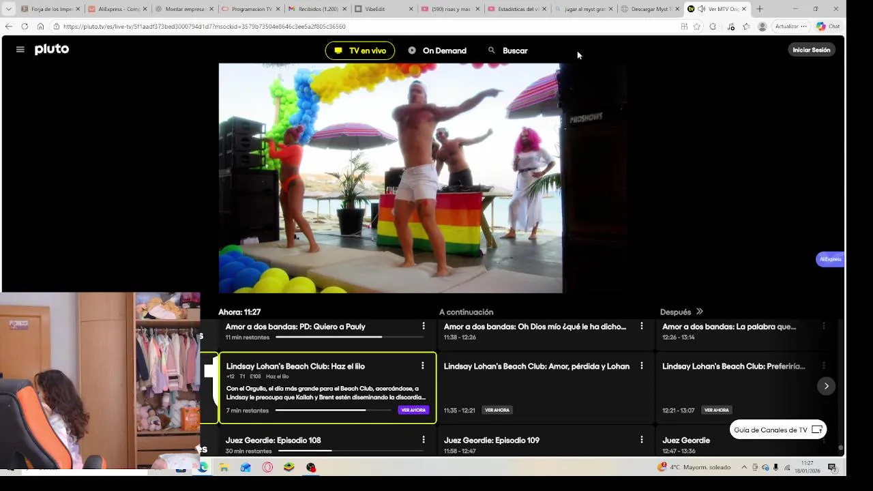Open BlueStacks from the taskbar
873x491 pixels.
click(x=289, y=467)
